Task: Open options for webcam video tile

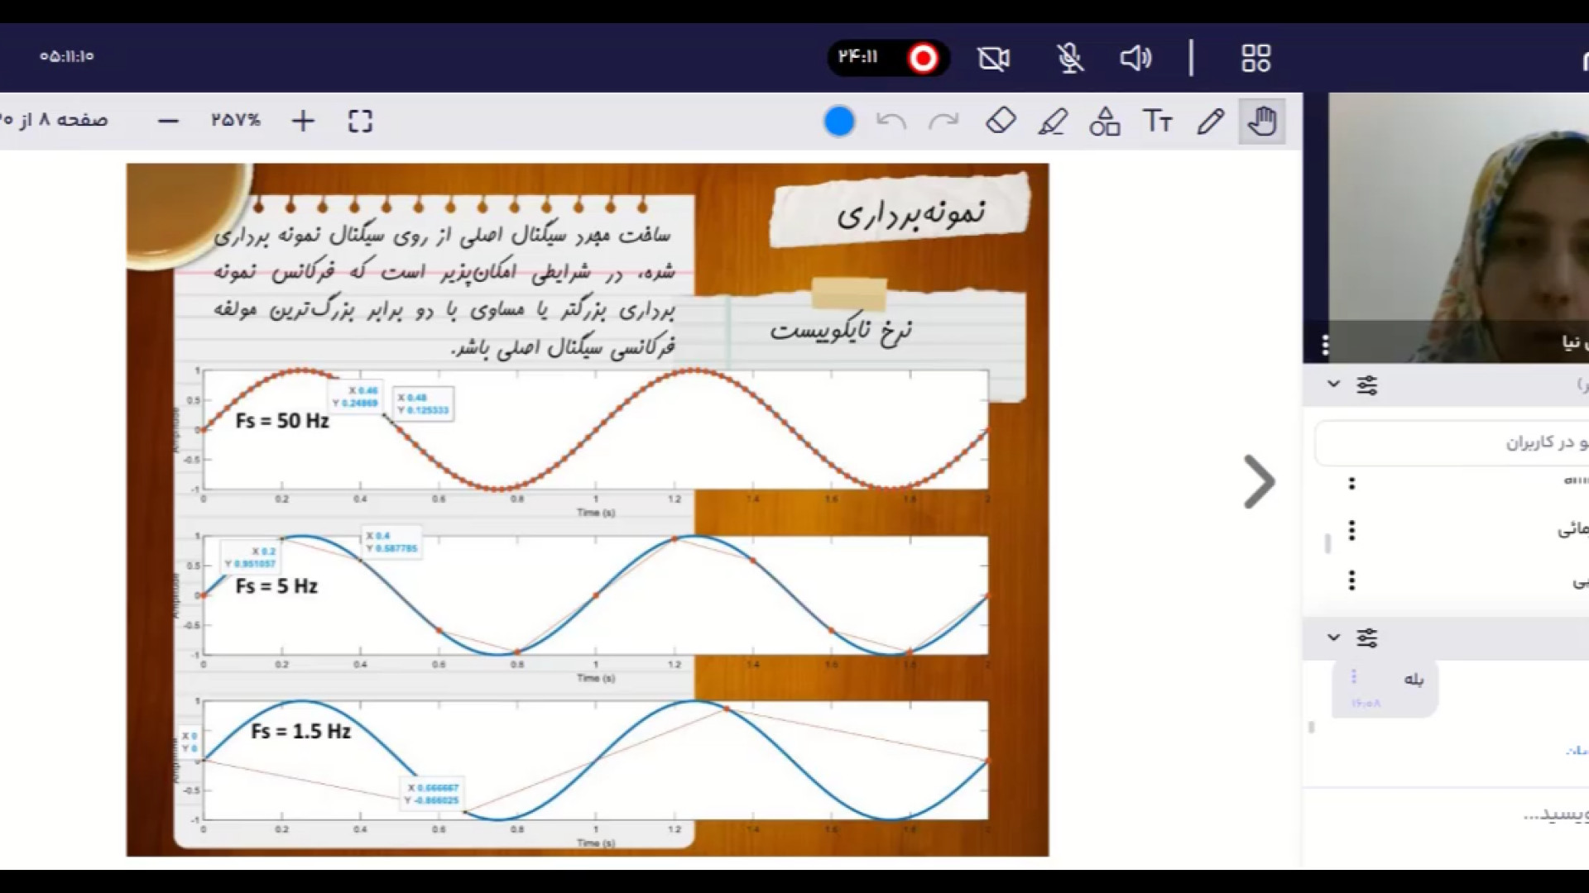Action: (1325, 346)
